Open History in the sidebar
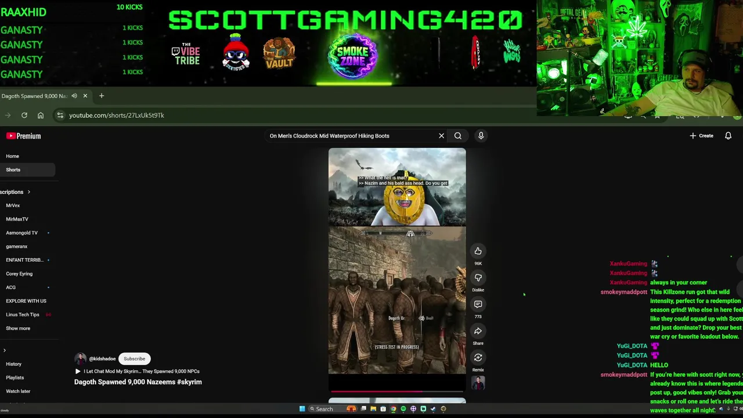This screenshot has width=743, height=418. coord(13,364)
